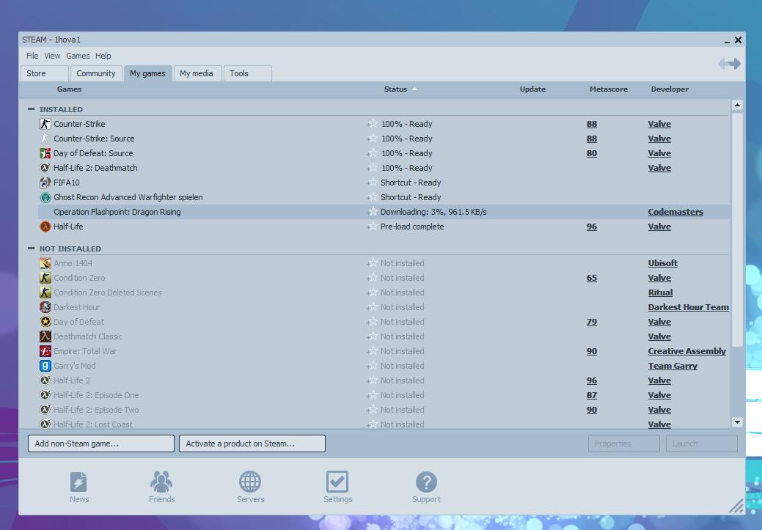
Task: Switch to the Community tab
Action: 96,73
